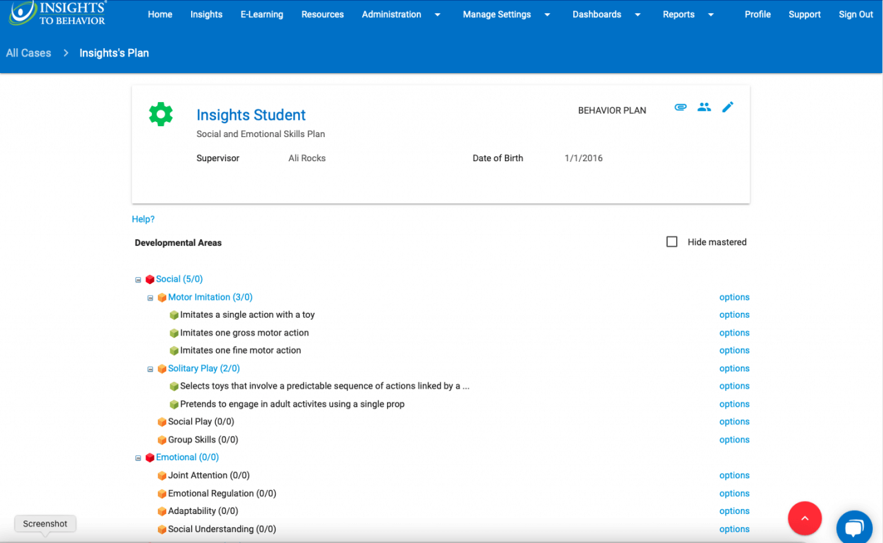Click the red scroll-to-top arrow button
The width and height of the screenshot is (883, 543).
point(804,518)
